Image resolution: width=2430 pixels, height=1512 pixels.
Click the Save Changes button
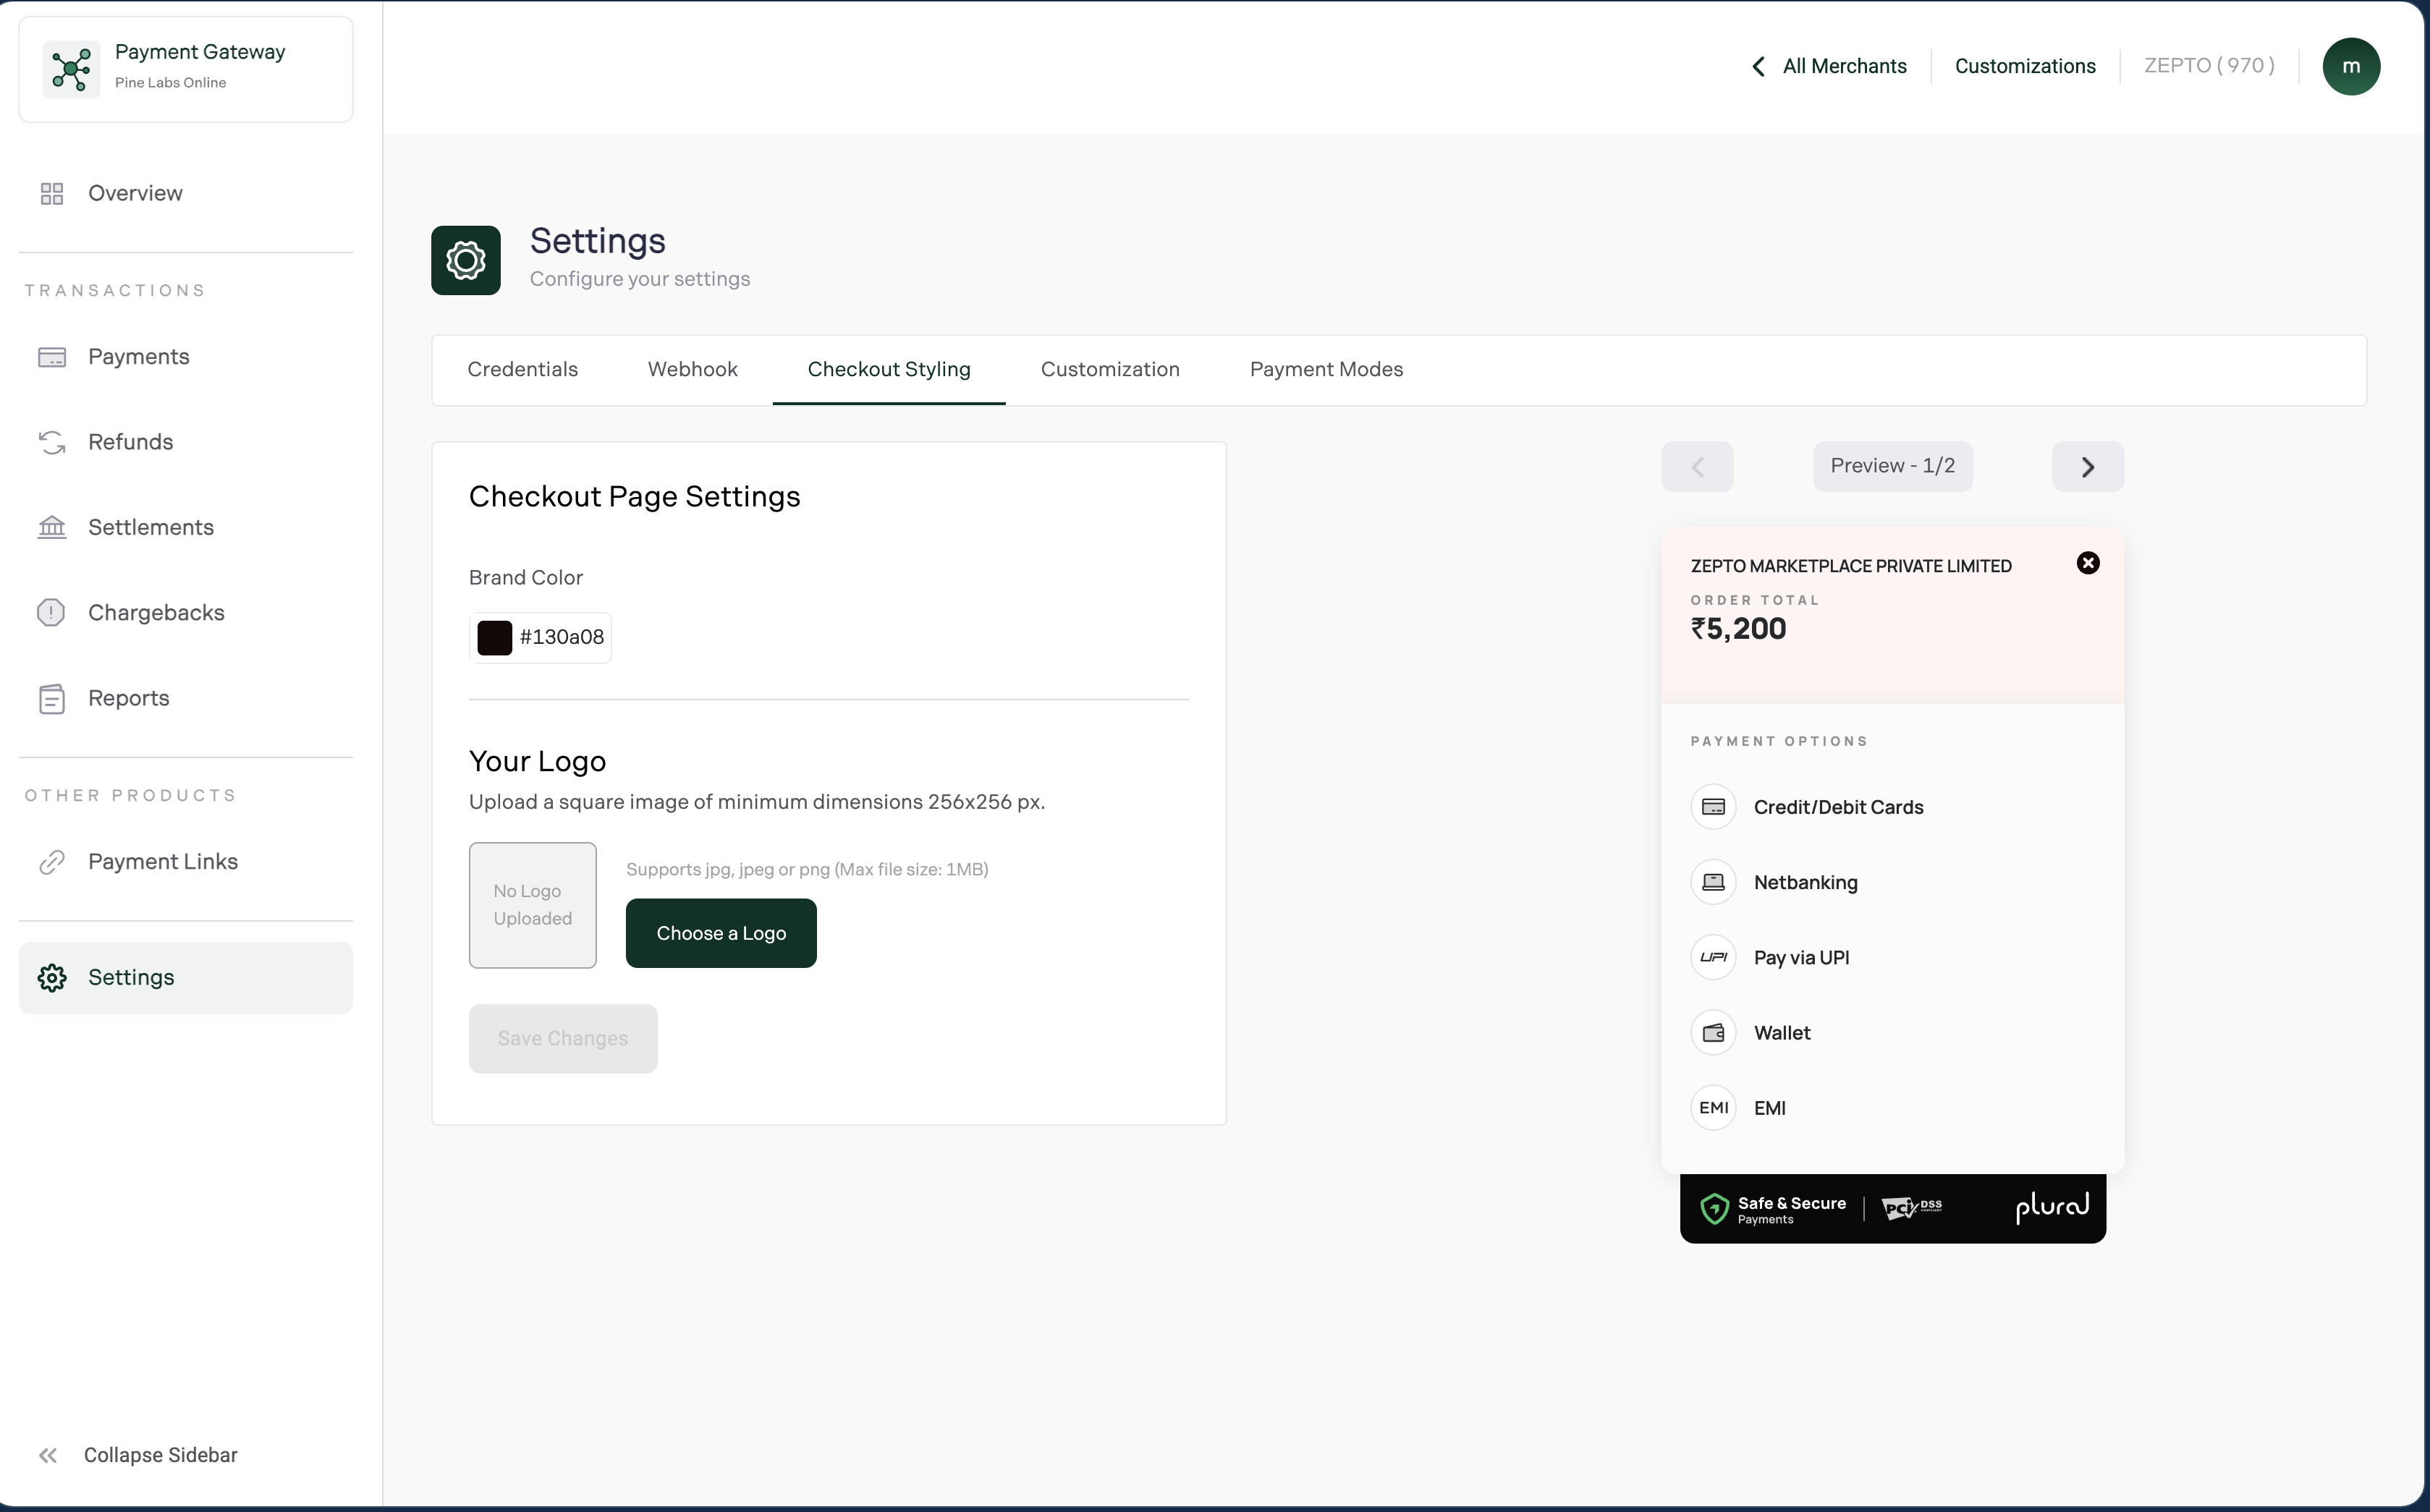point(563,1039)
